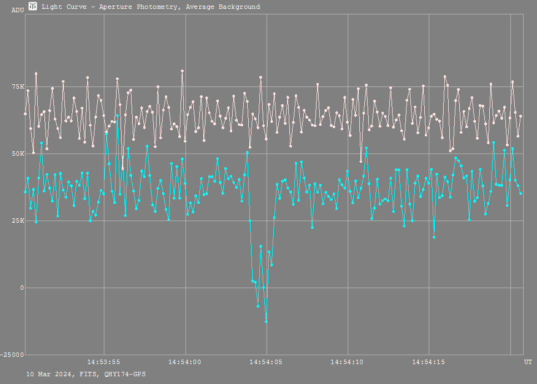Image resolution: width=537 pixels, height=384 pixels.
Task: Select the tallest cyan spike point near 14:53:56
Action: pos(117,115)
